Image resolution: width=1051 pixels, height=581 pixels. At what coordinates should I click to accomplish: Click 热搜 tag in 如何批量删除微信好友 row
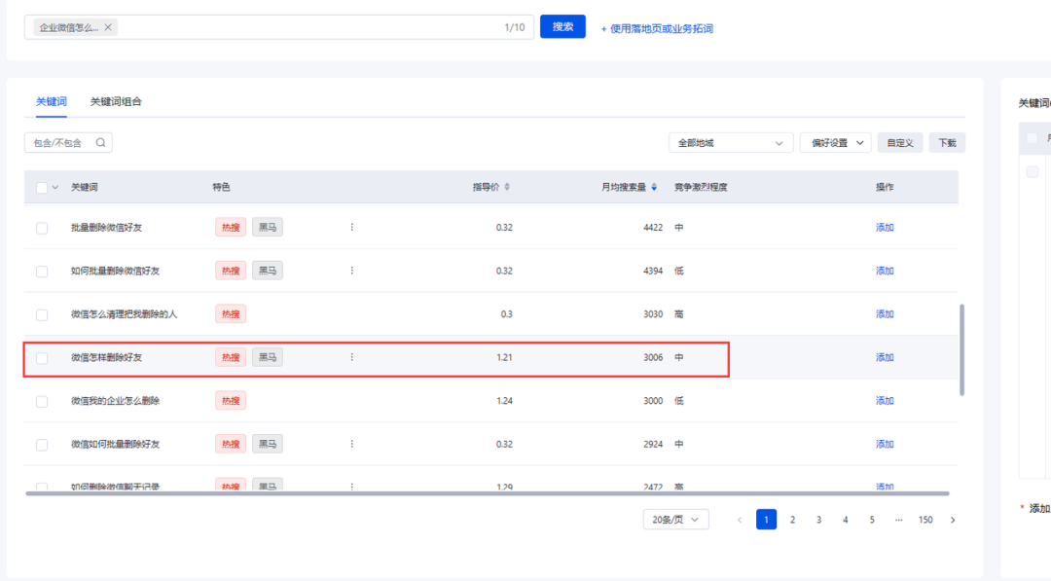[231, 271]
